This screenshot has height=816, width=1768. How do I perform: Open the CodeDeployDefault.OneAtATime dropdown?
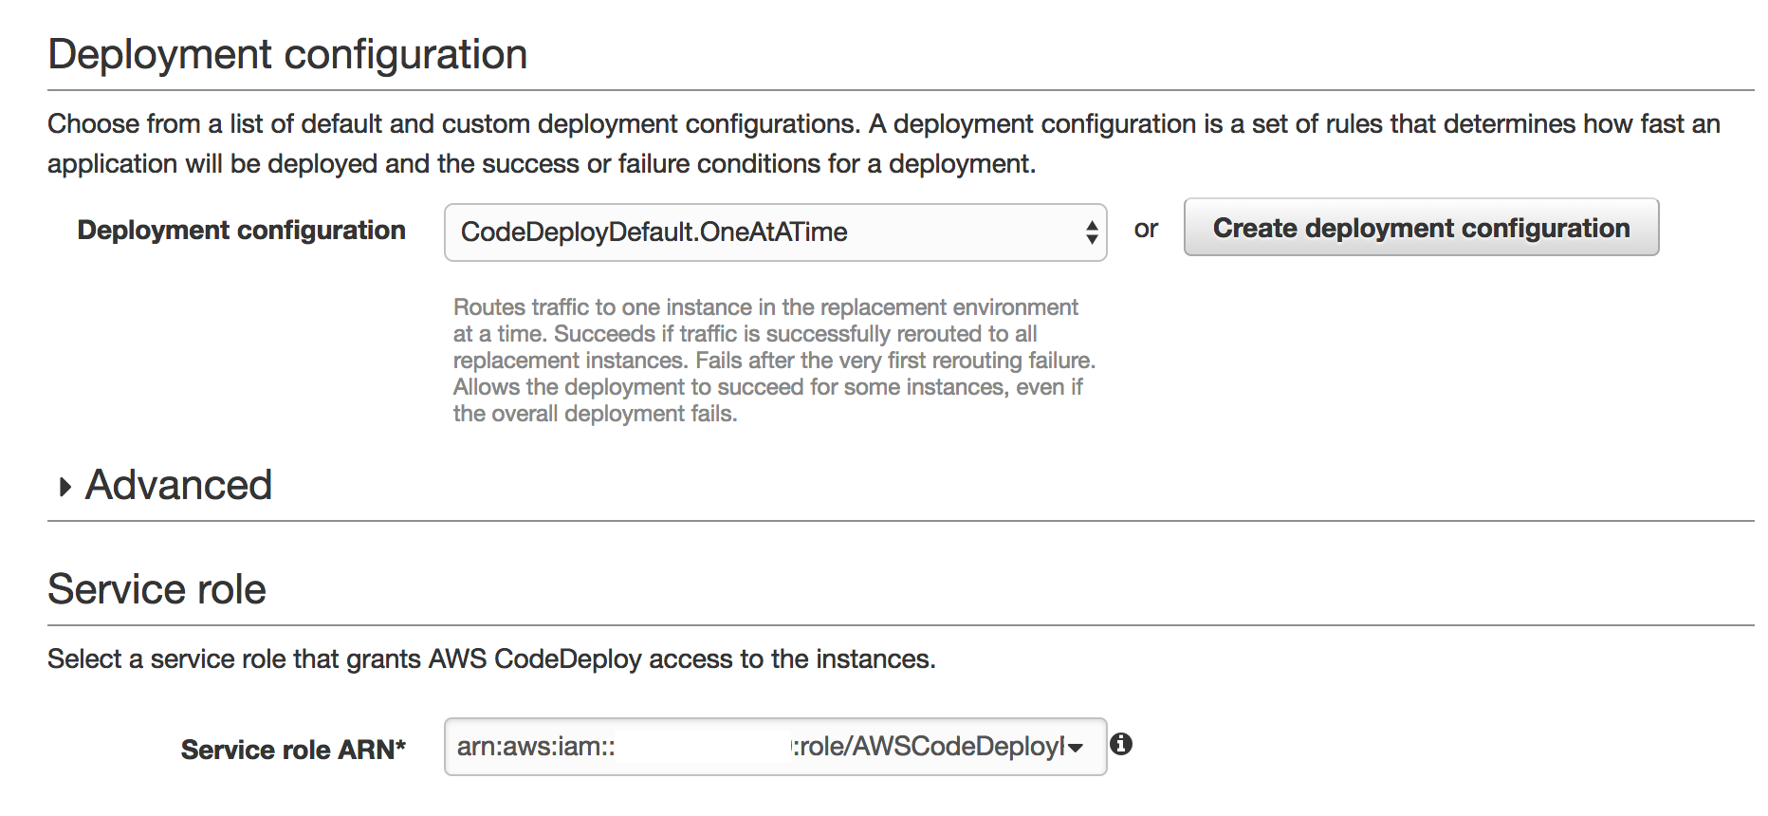coord(774,232)
